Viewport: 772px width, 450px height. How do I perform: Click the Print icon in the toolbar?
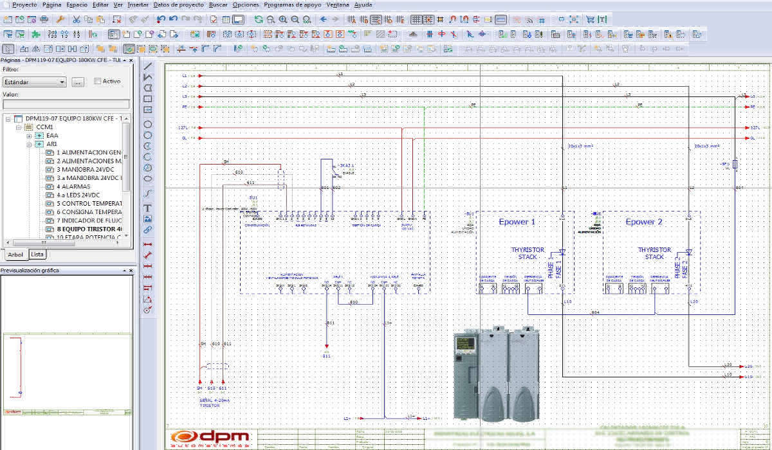(x=44, y=19)
